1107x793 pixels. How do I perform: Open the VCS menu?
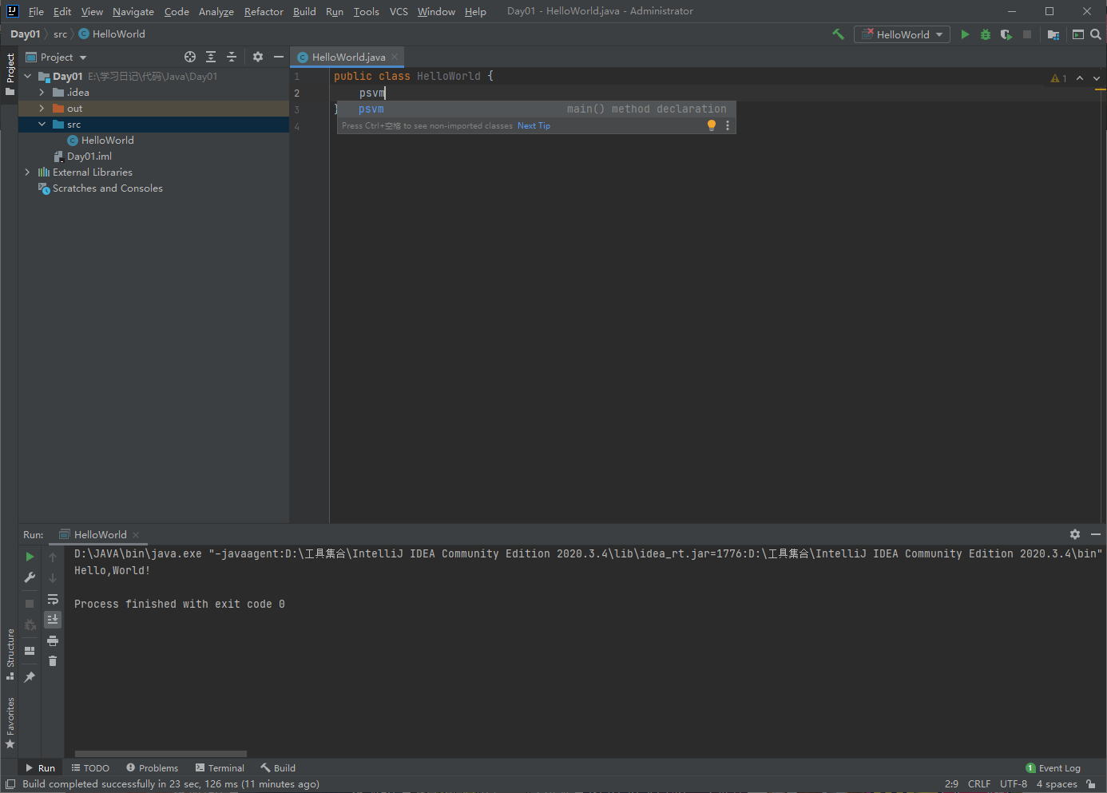[x=399, y=11]
